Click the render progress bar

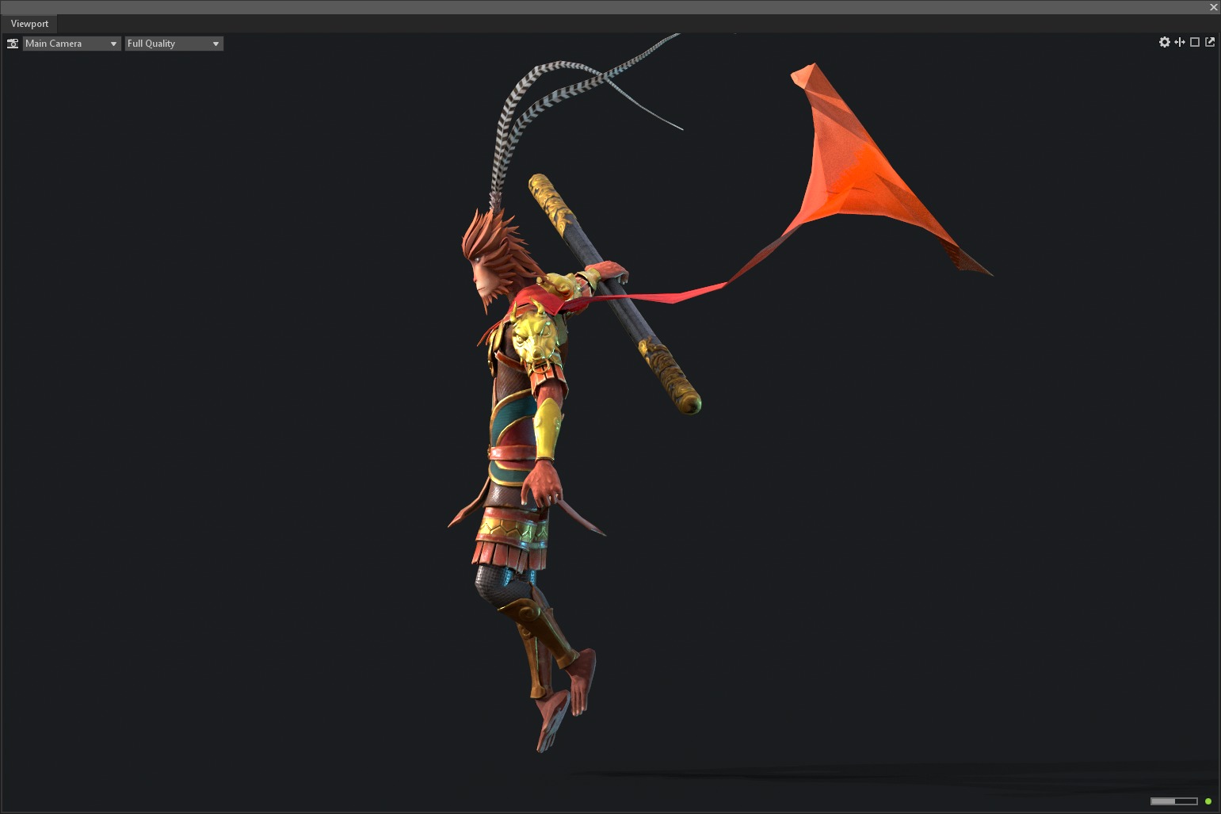[1173, 801]
